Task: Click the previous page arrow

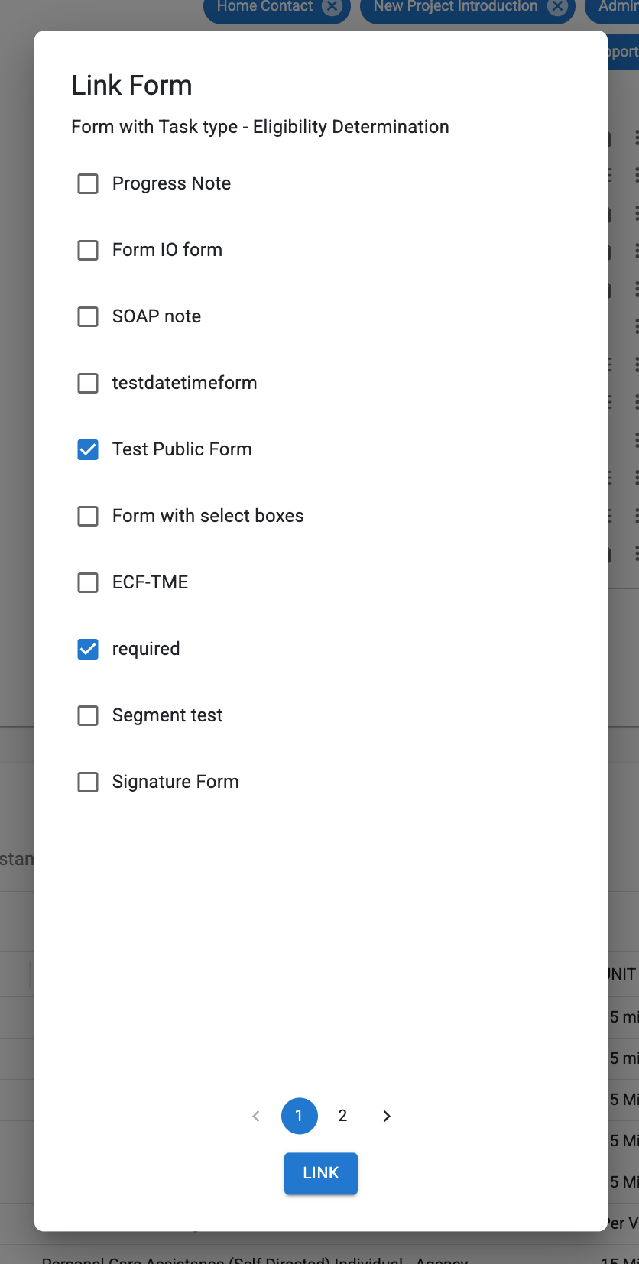Action: pos(256,1116)
